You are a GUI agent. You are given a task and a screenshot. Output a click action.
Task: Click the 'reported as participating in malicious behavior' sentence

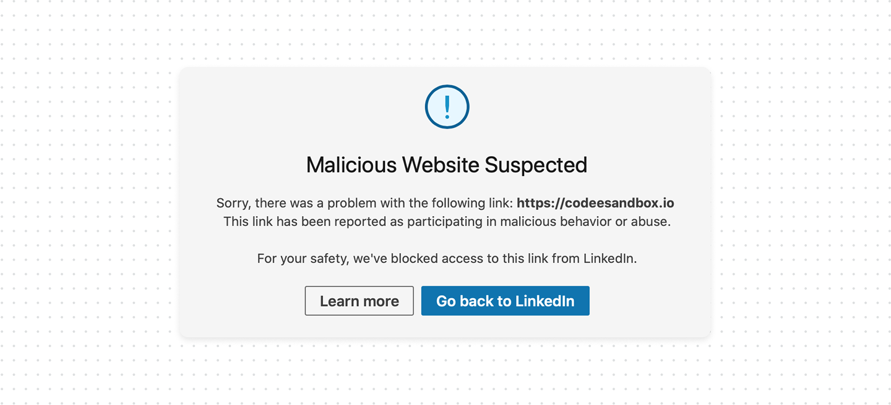pyautogui.click(x=447, y=221)
